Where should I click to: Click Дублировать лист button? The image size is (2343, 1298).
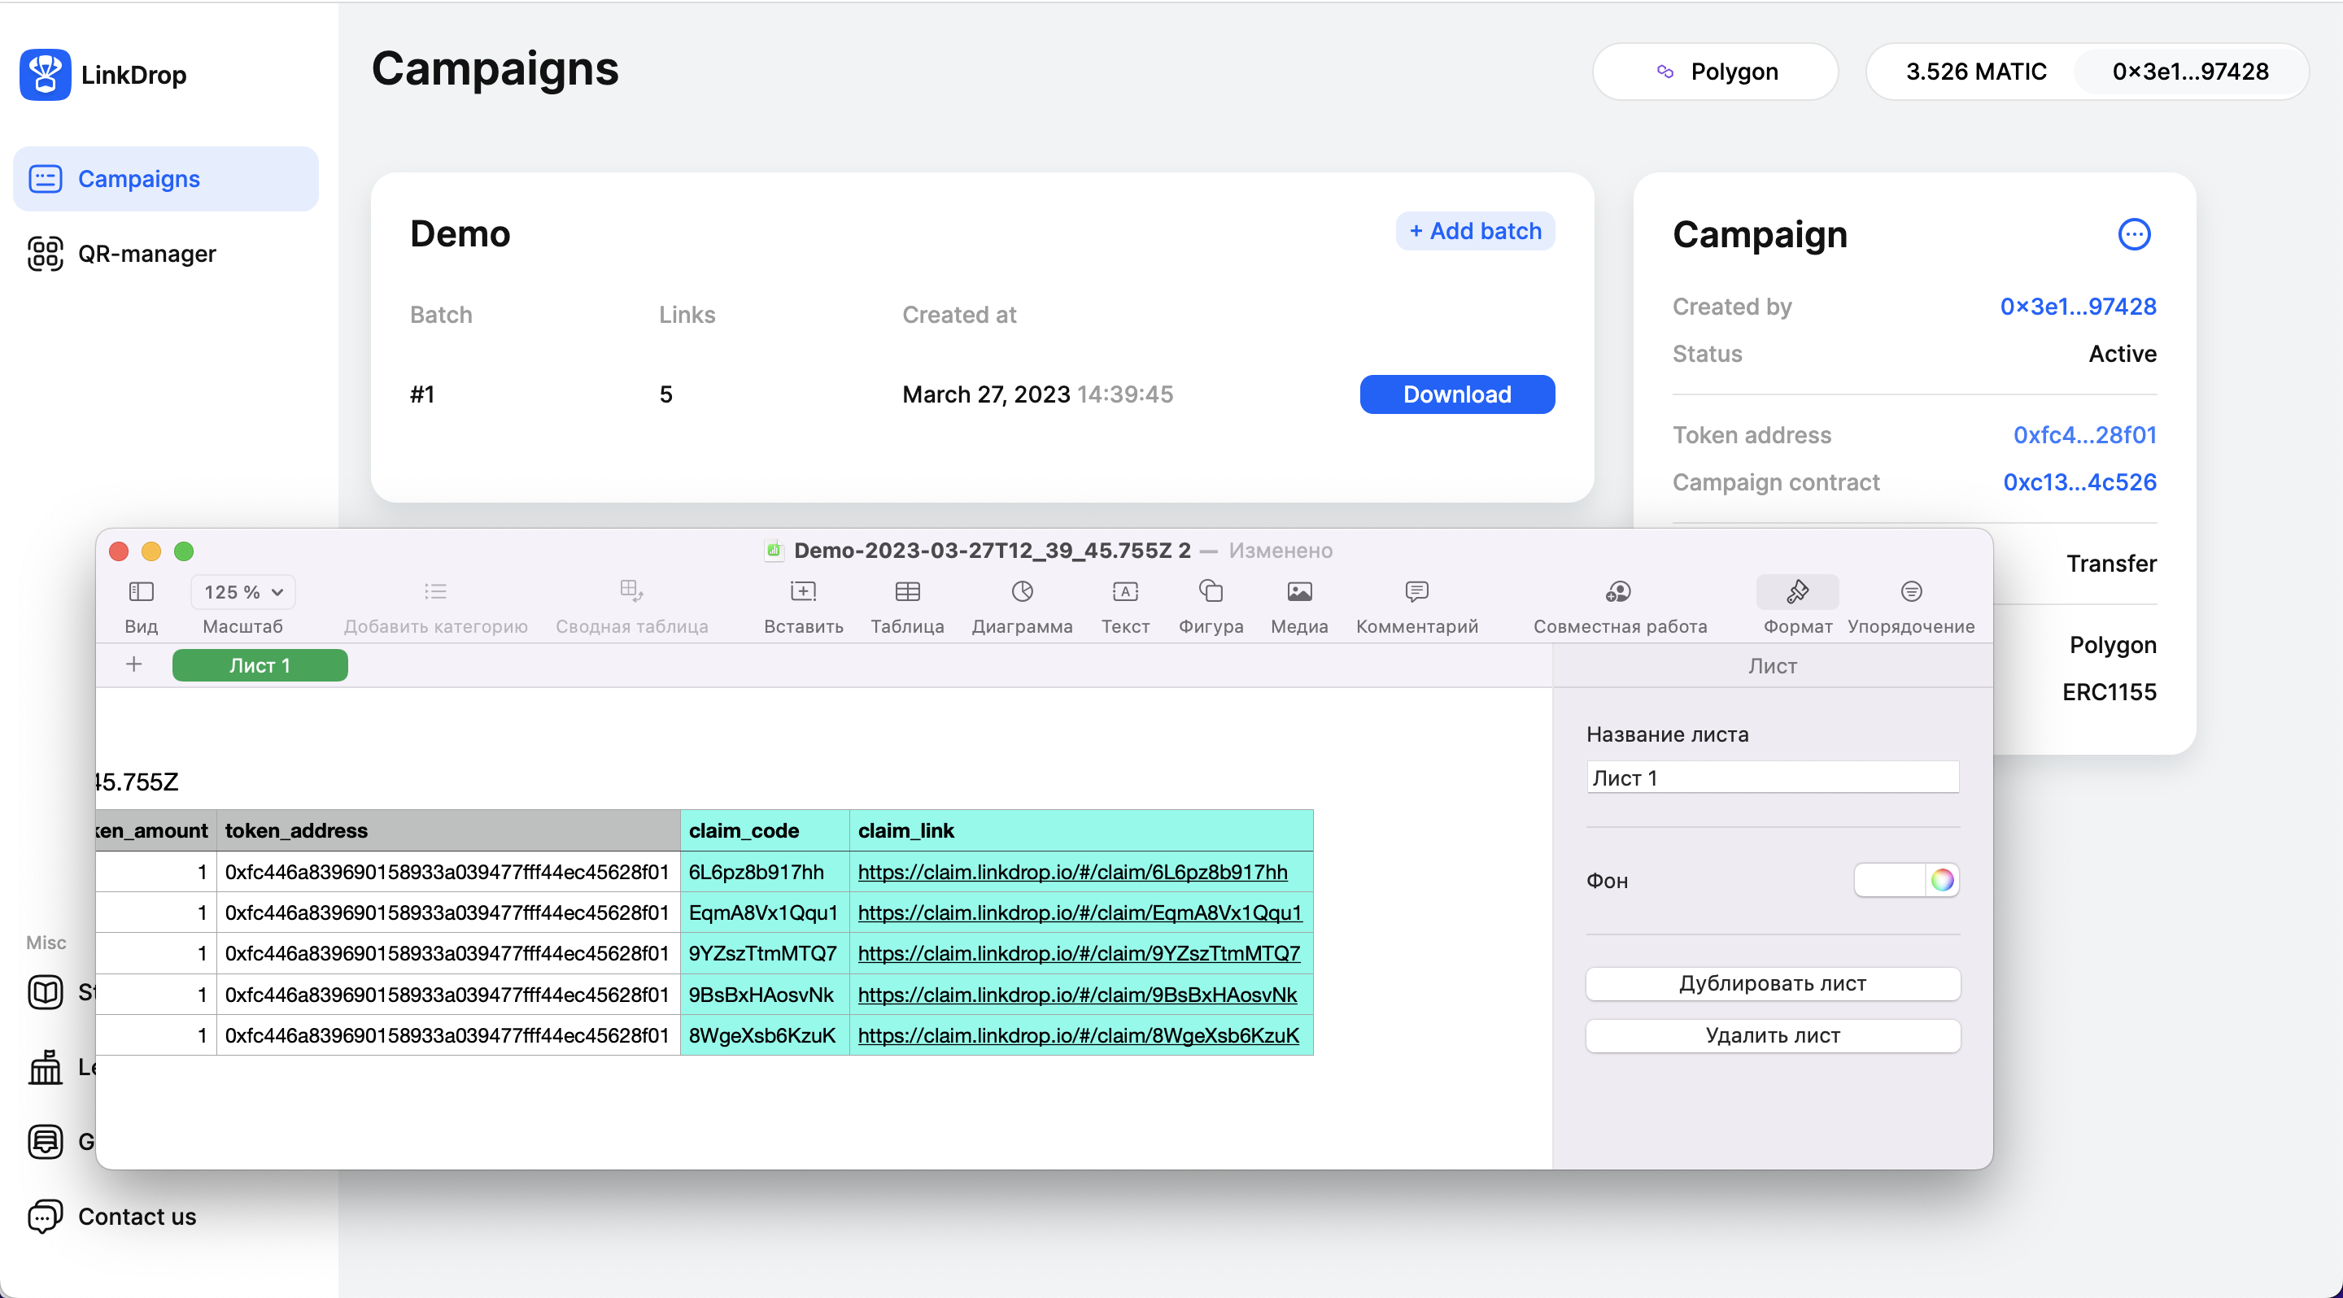pos(1772,983)
